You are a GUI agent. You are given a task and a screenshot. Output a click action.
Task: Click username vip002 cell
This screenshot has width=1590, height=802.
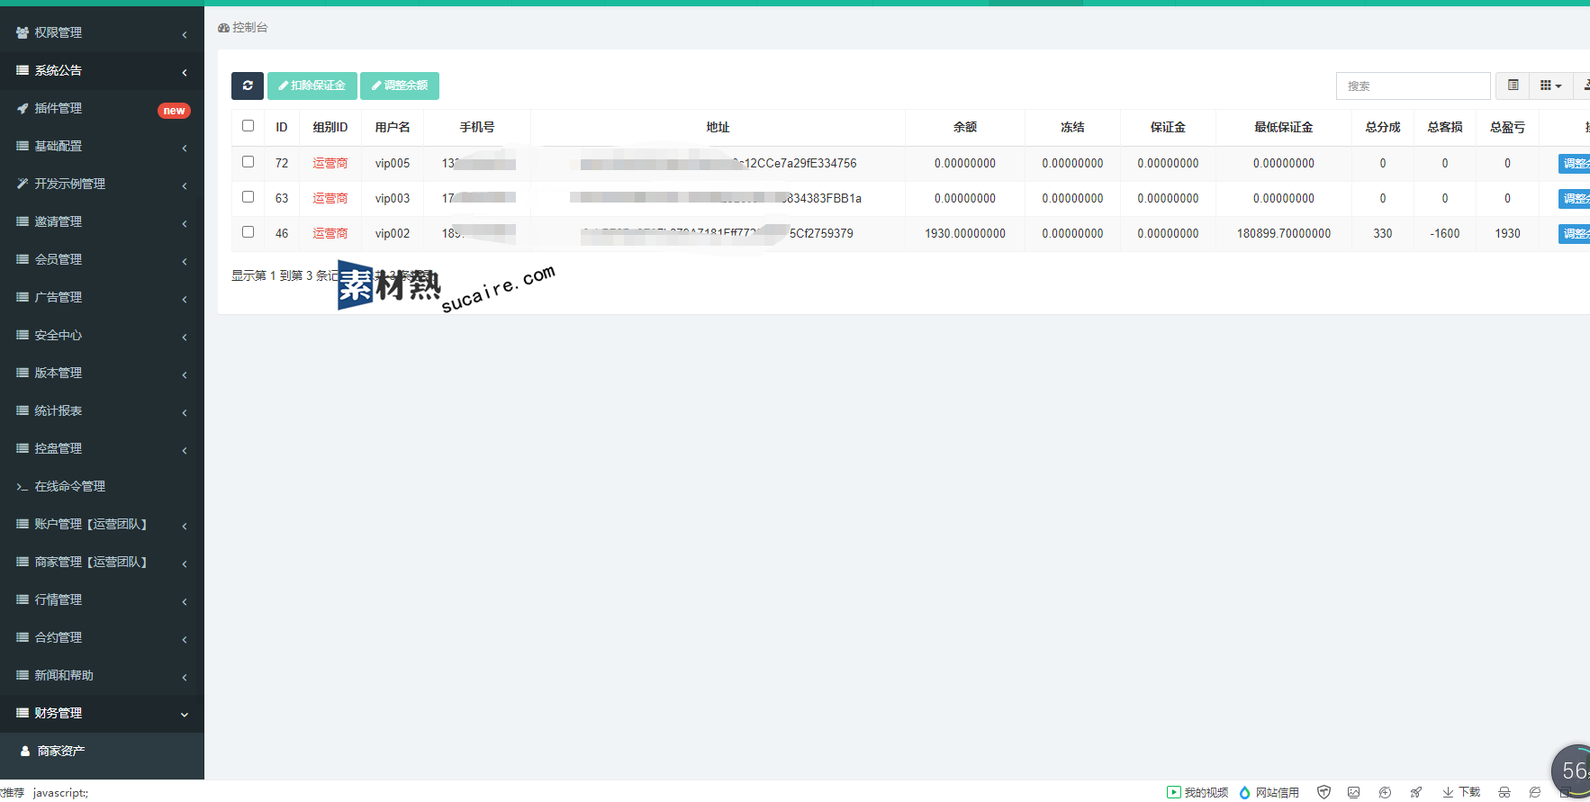coord(393,233)
